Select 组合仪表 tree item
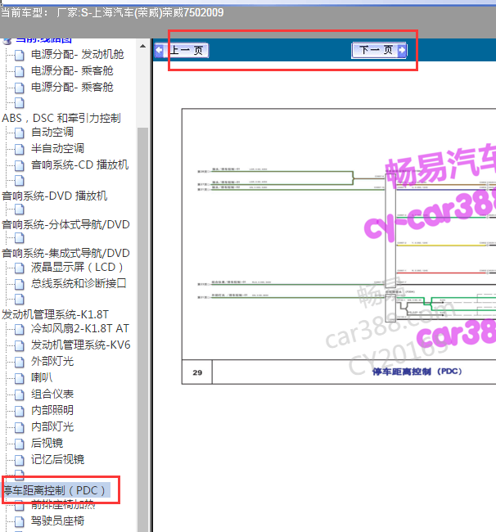496x532 pixels. point(52,394)
